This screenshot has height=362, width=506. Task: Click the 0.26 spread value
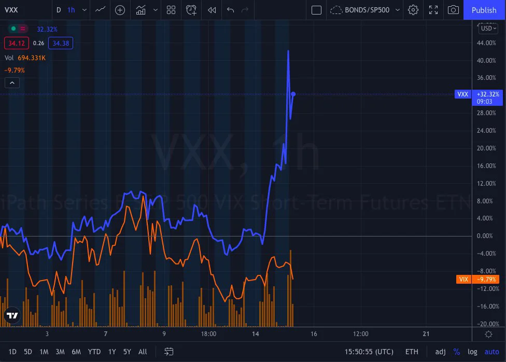pos(38,43)
